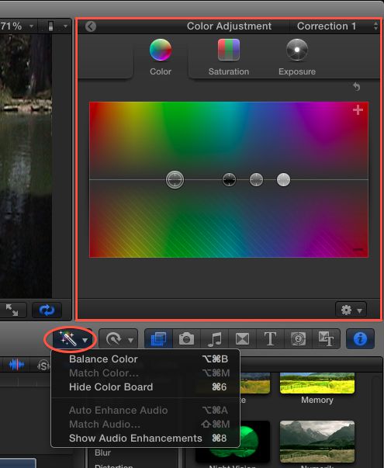The width and height of the screenshot is (384, 468).
Task: Select the highlights color puck
Action: (283, 180)
